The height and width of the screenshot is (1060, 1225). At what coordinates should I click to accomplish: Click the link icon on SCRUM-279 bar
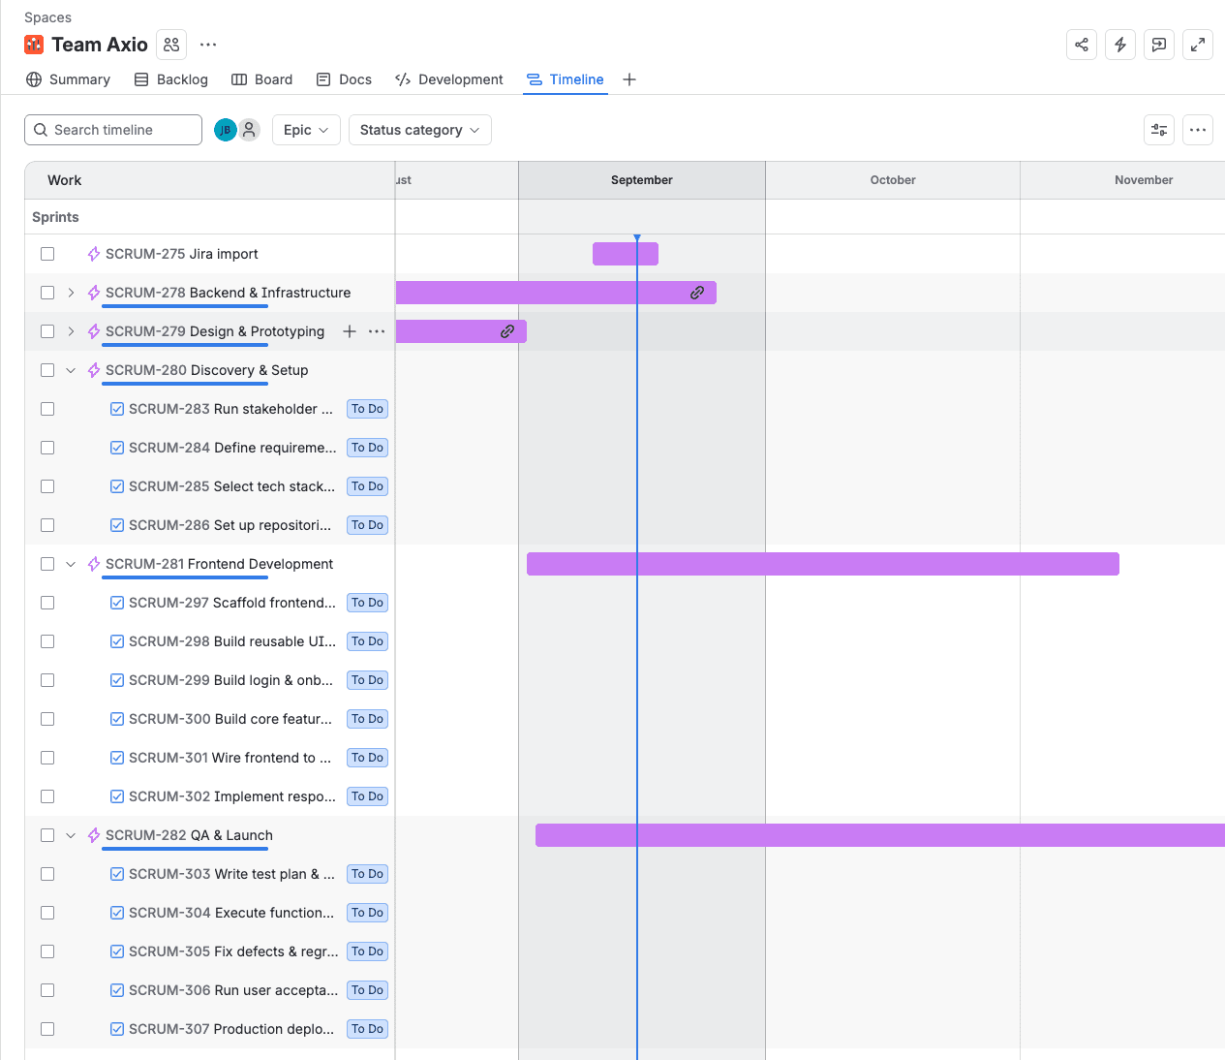click(x=507, y=331)
